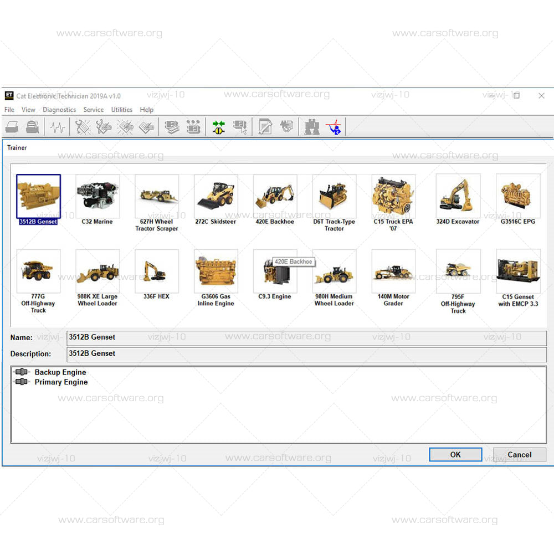The image size is (554, 554).
Task: Select C15 Genset with EMCP 3.3
Action: pyautogui.click(x=519, y=271)
